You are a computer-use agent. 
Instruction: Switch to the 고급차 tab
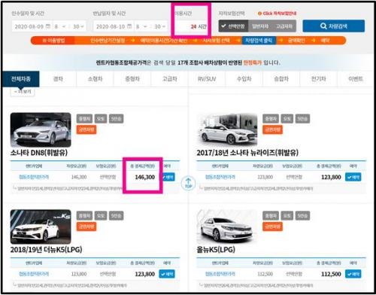170,79
